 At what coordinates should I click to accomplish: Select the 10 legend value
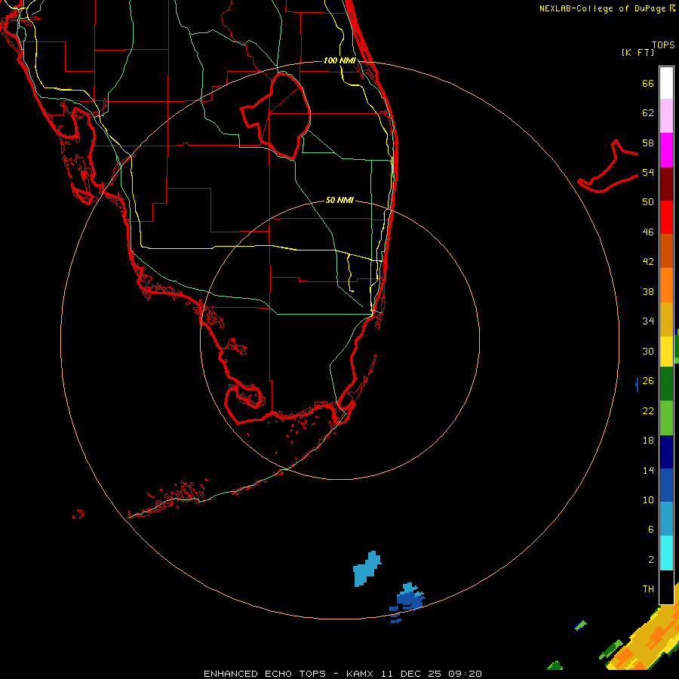pos(648,500)
